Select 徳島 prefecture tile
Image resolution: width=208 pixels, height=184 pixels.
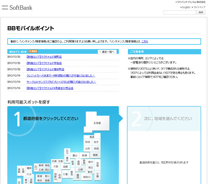[x=47, y=180]
